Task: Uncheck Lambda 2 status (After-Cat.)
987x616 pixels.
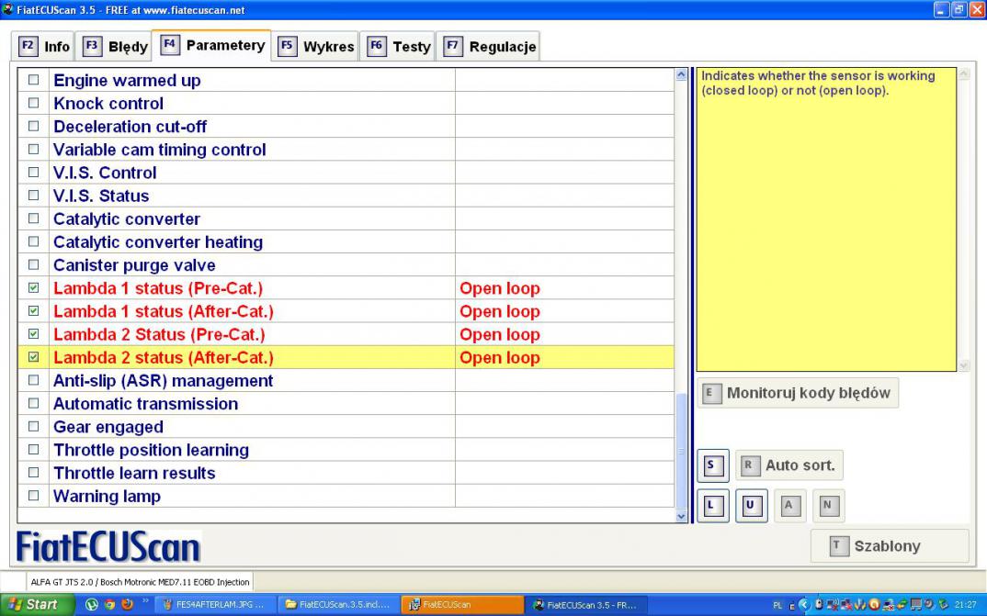Action: [33, 357]
